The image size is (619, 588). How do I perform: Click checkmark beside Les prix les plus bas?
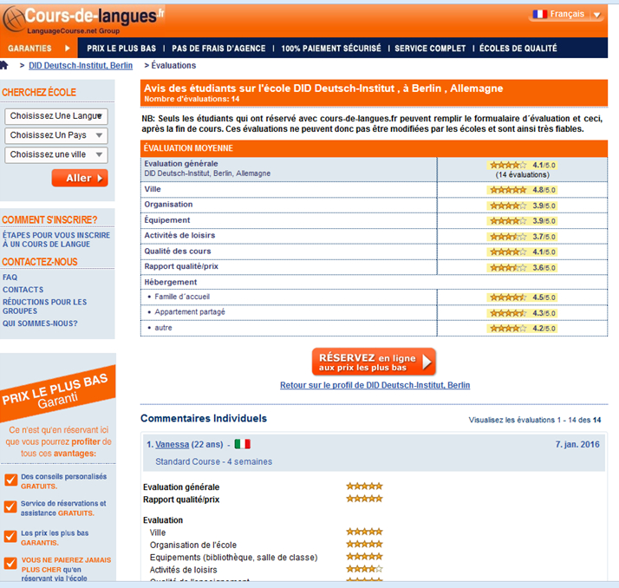10,536
